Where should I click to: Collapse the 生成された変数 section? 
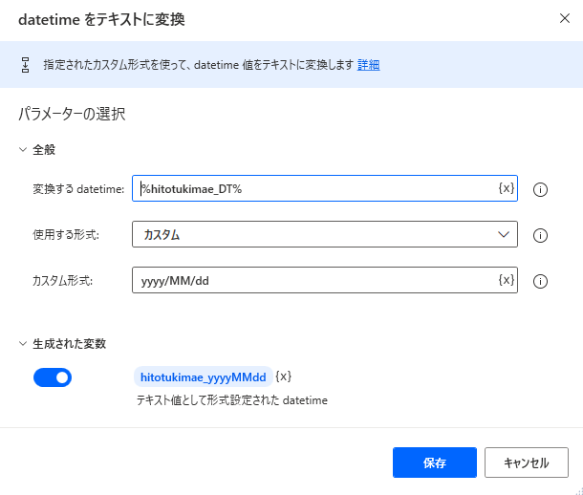24,343
